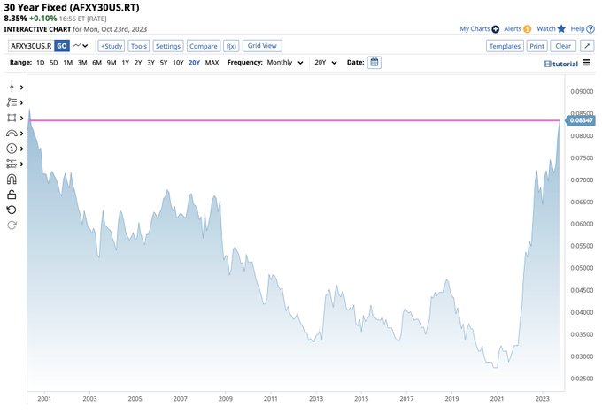Click the Watch star icon
The height and width of the screenshot is (413, 602).
point(561,29)
